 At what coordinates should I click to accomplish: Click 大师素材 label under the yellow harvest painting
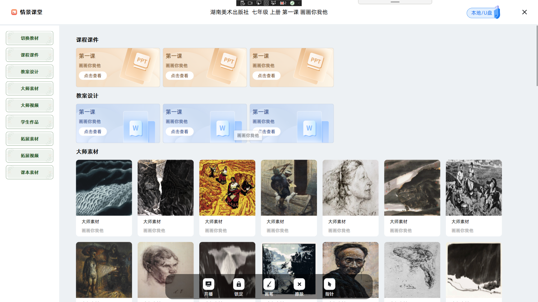(x=214, y=221)
